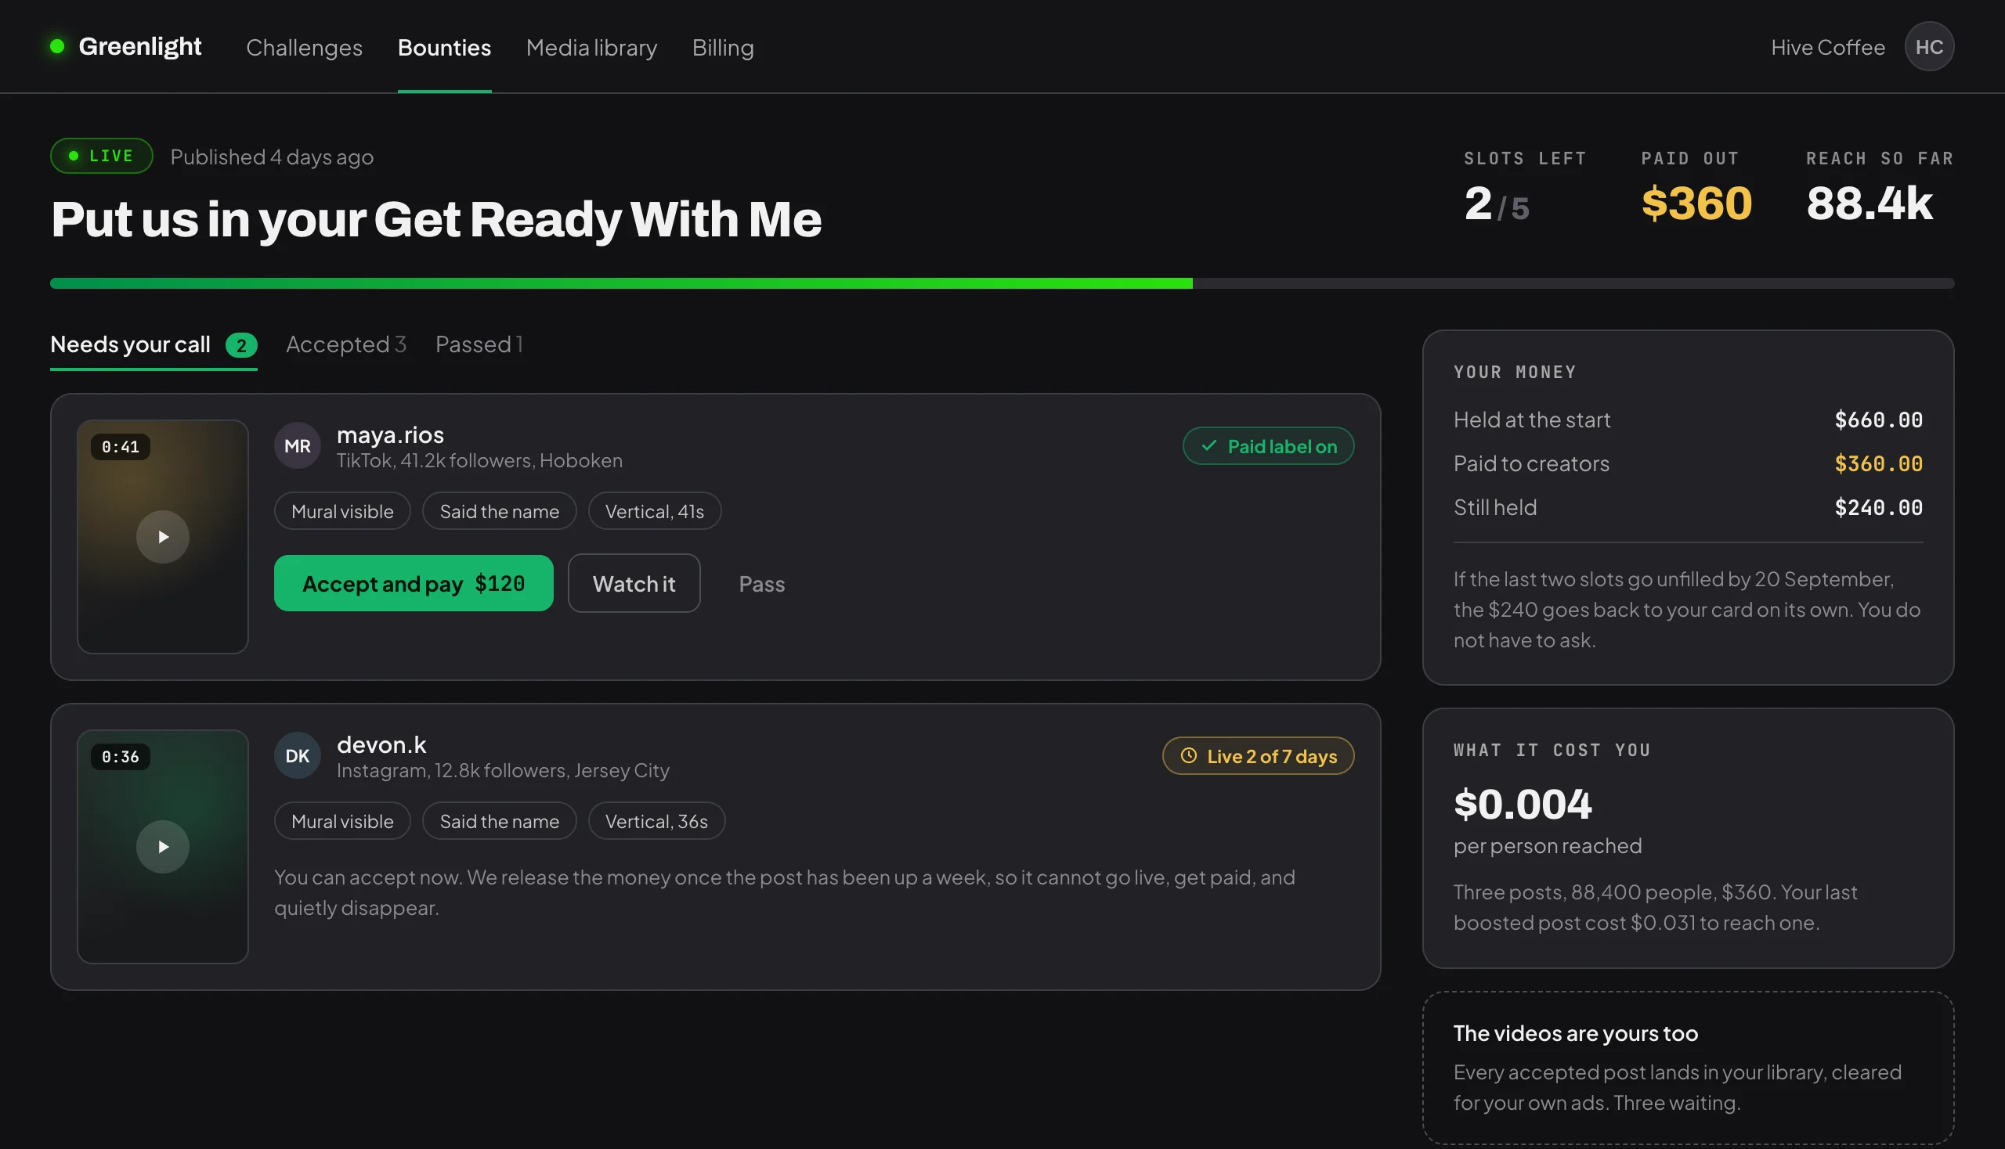
Task: Click the 0:41 duration label
Action: tap(120, 447)
